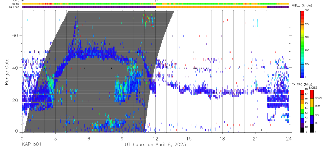Click the 1000 tick on the NOISE legend
Viewport: 325px width, 150px height.
317,106
